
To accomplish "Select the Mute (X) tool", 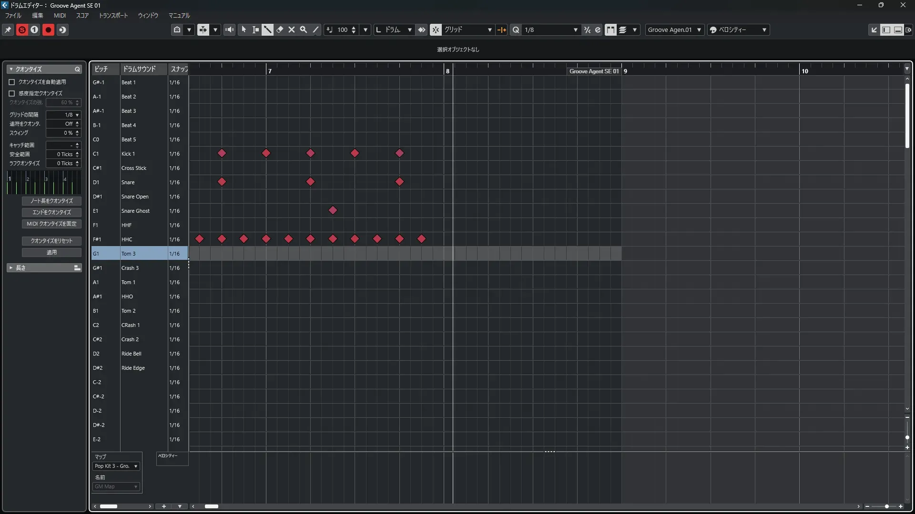I will (x=292, y=30).
